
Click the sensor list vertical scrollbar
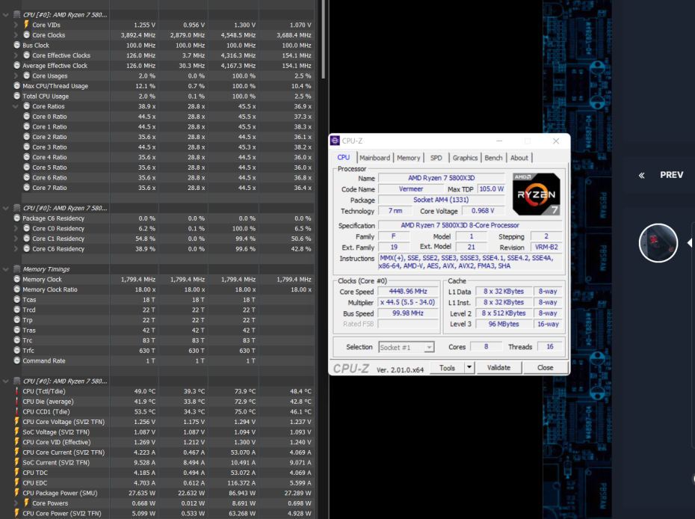[323, 40]
